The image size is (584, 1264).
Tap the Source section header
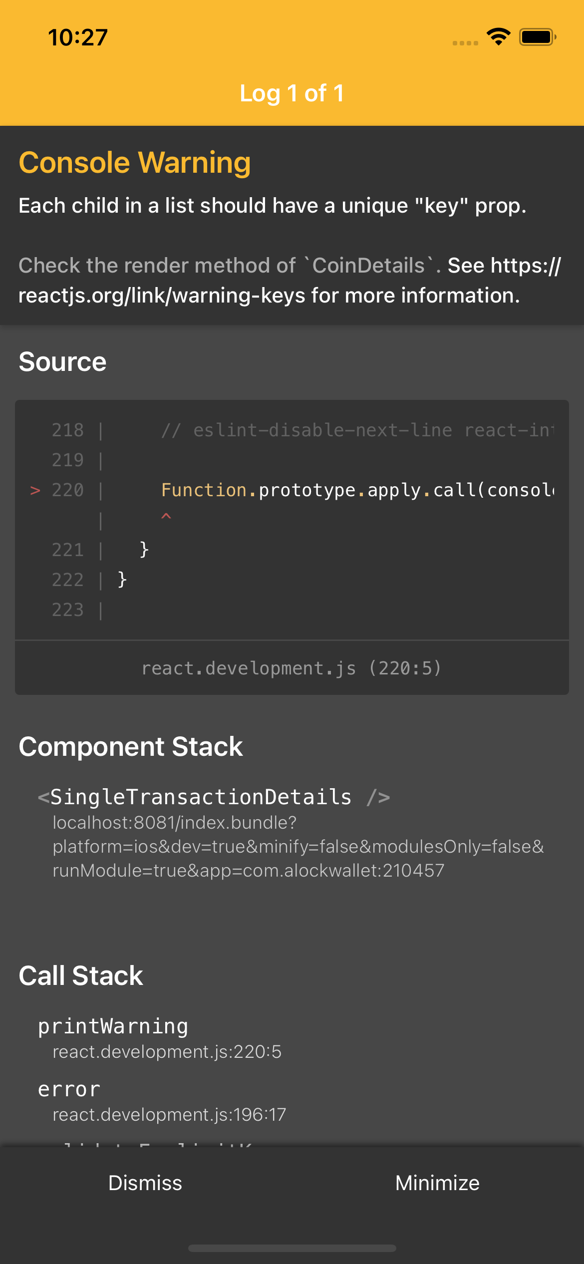click(62, 362)
